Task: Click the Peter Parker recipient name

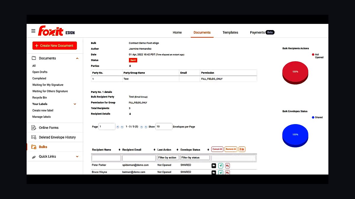Action: pyautogui.click(x=99, y=165)
